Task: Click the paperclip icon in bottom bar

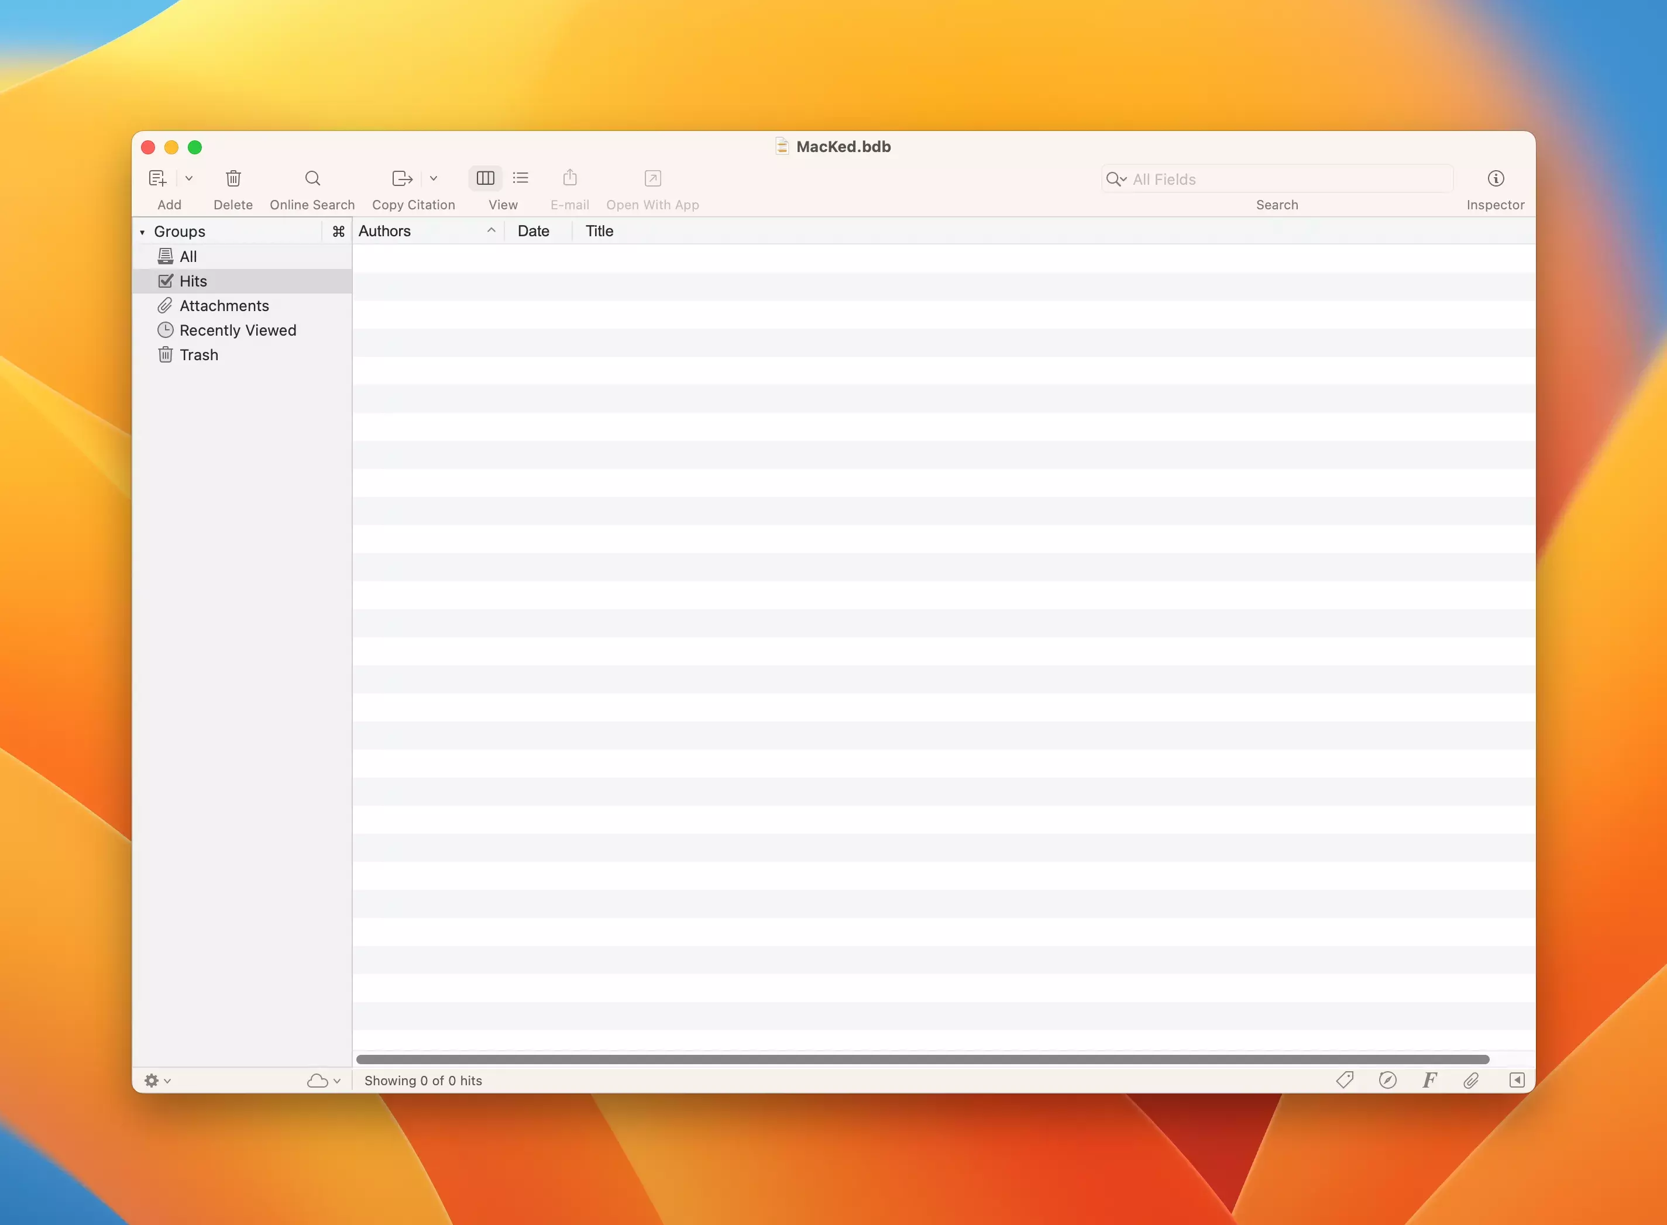Action: coord(1470,1079)
